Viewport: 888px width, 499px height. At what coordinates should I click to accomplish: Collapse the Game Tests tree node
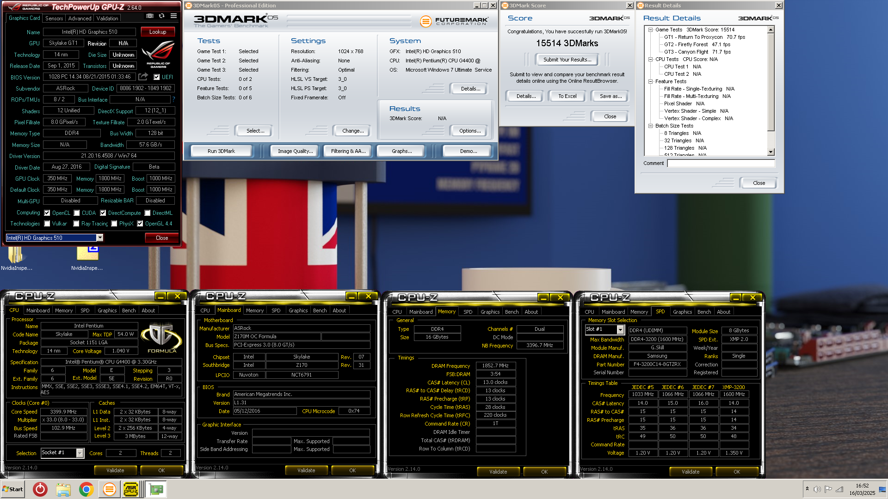pos(650,30)
